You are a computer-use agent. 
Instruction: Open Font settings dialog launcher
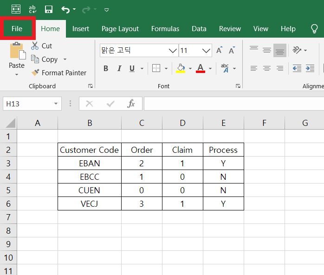point(238,86)
